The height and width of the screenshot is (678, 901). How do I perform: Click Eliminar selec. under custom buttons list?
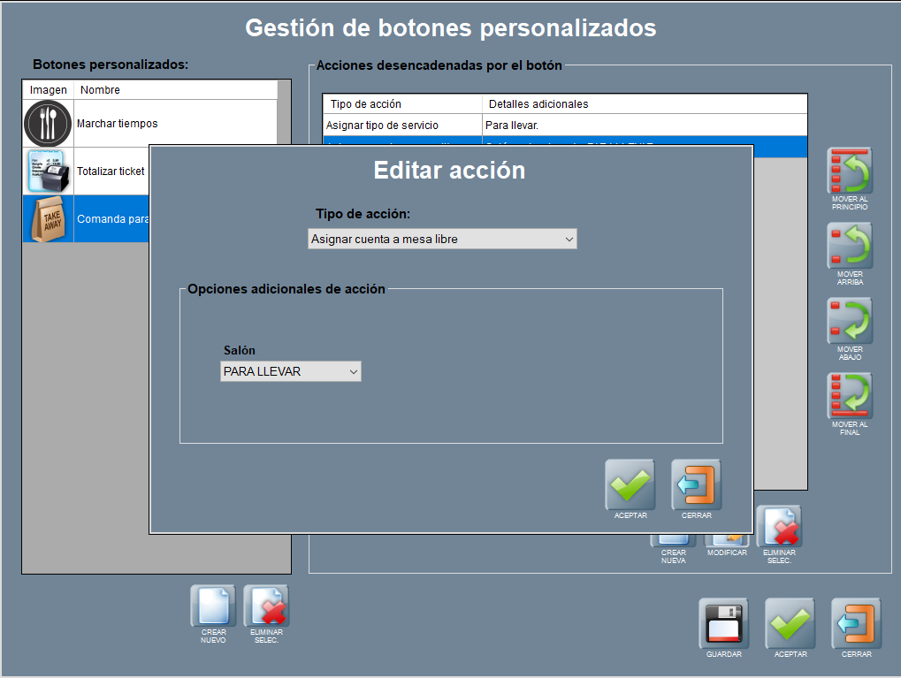(x=266, y=606)
